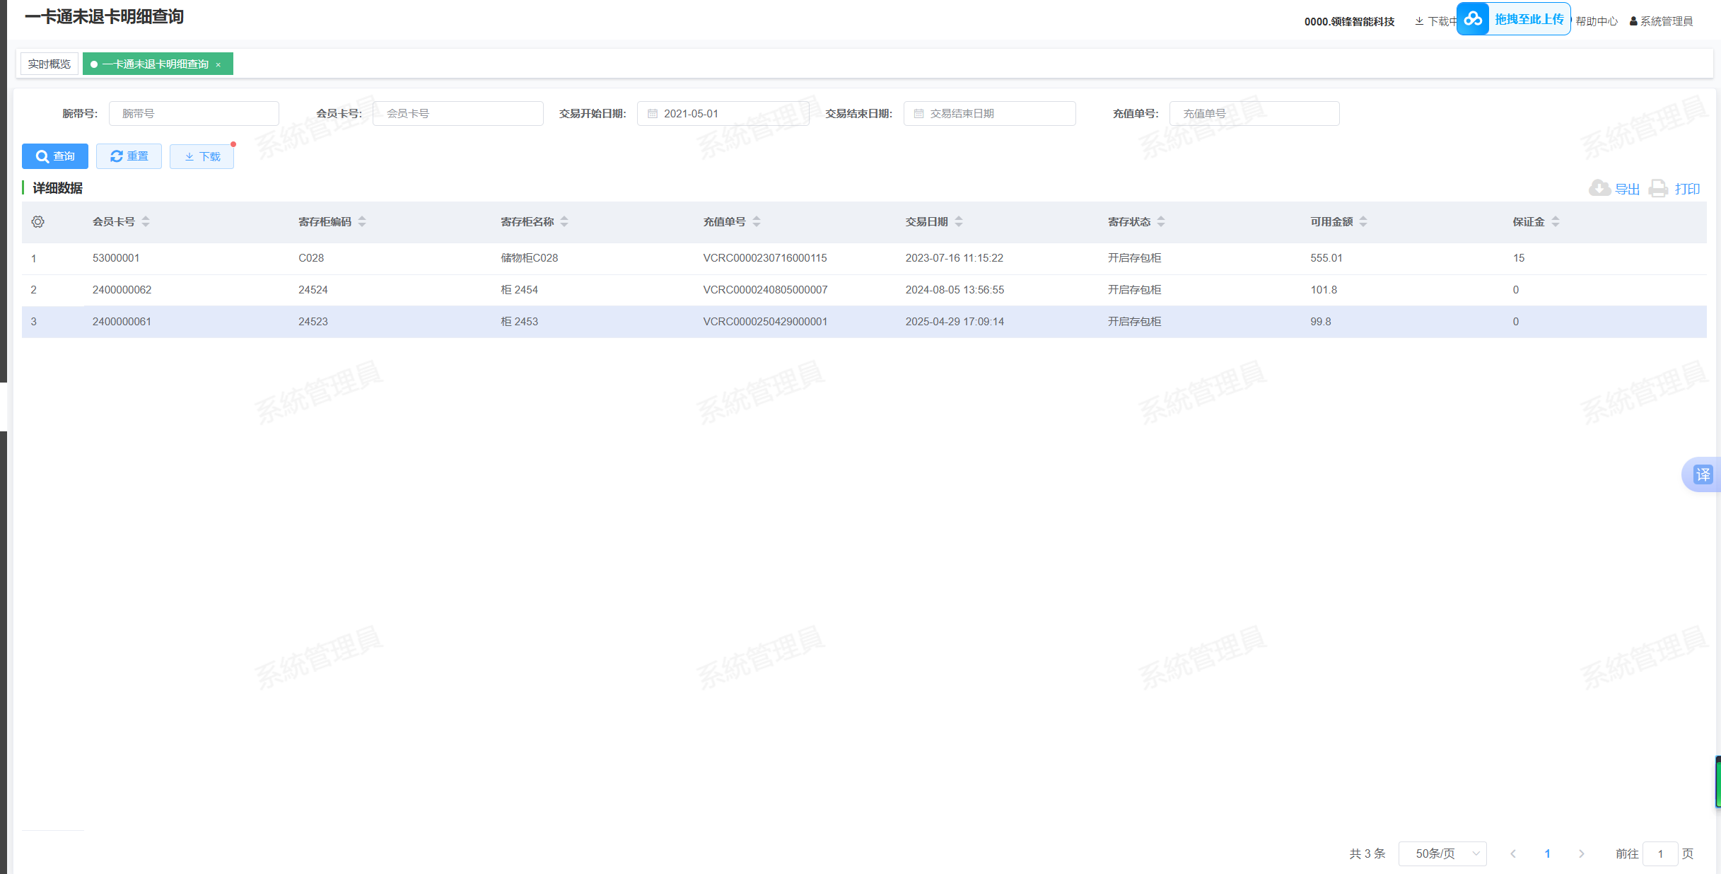
Task: Sort the transaction date column
Action: [959, 222]
